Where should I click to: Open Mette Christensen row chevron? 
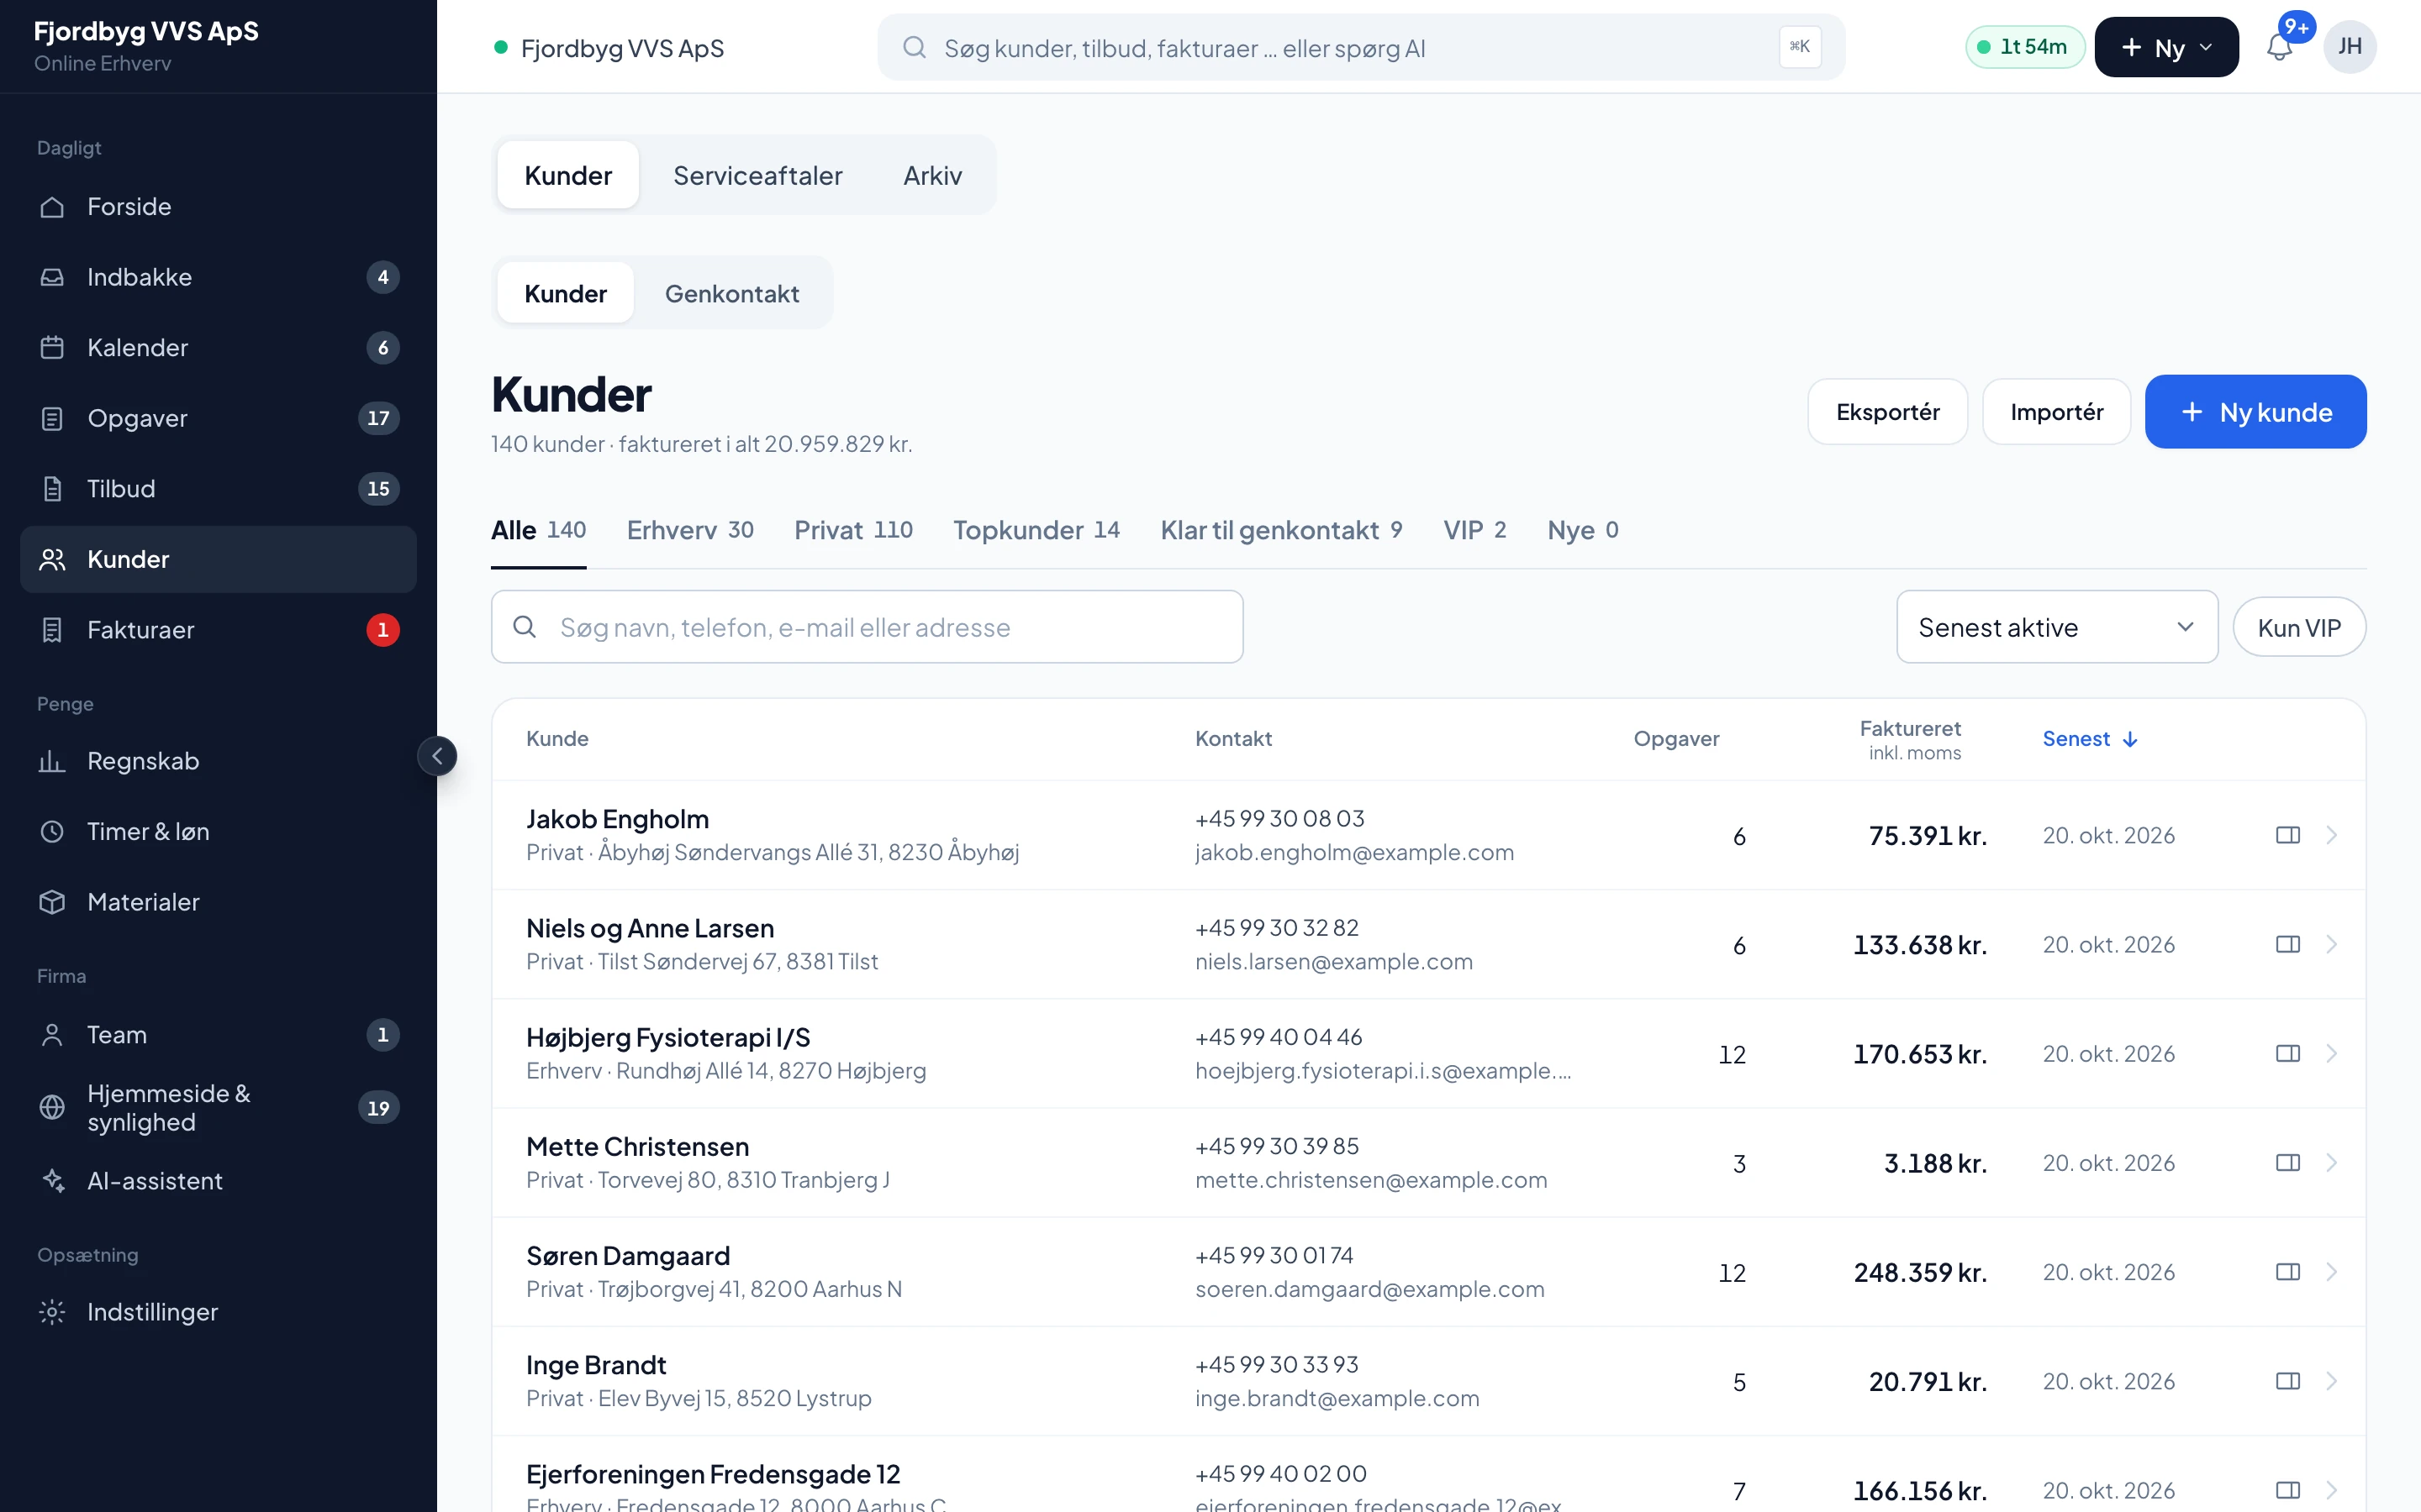click(2332, 1162)
